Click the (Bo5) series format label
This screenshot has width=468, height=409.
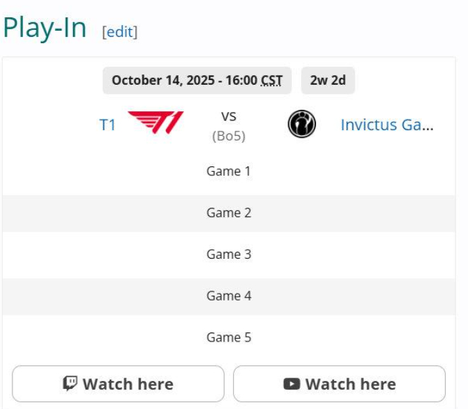coord(228,136)
